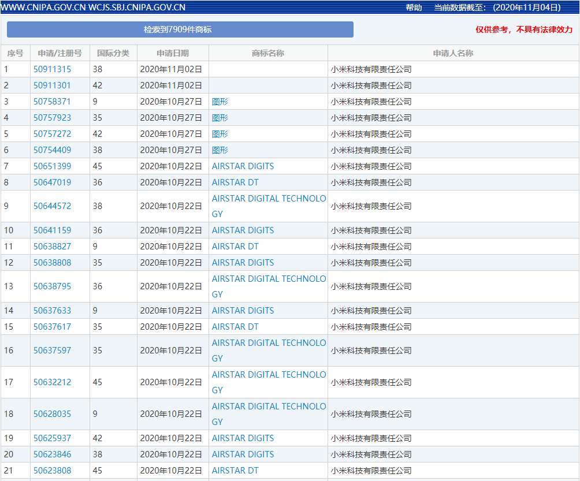This screenshot has width=580, height=481.
Task: Open registration number 50651399
Action: click(52, 166)
